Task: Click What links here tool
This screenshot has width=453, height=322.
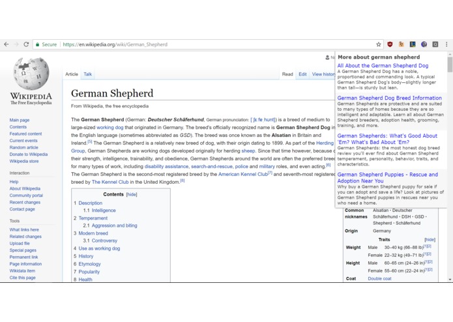Action: (24, 230)
